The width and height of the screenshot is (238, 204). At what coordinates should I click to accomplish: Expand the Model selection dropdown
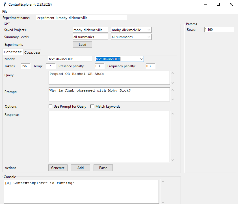(141, 59)
